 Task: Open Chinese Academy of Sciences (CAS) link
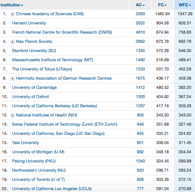pos(50,14)
